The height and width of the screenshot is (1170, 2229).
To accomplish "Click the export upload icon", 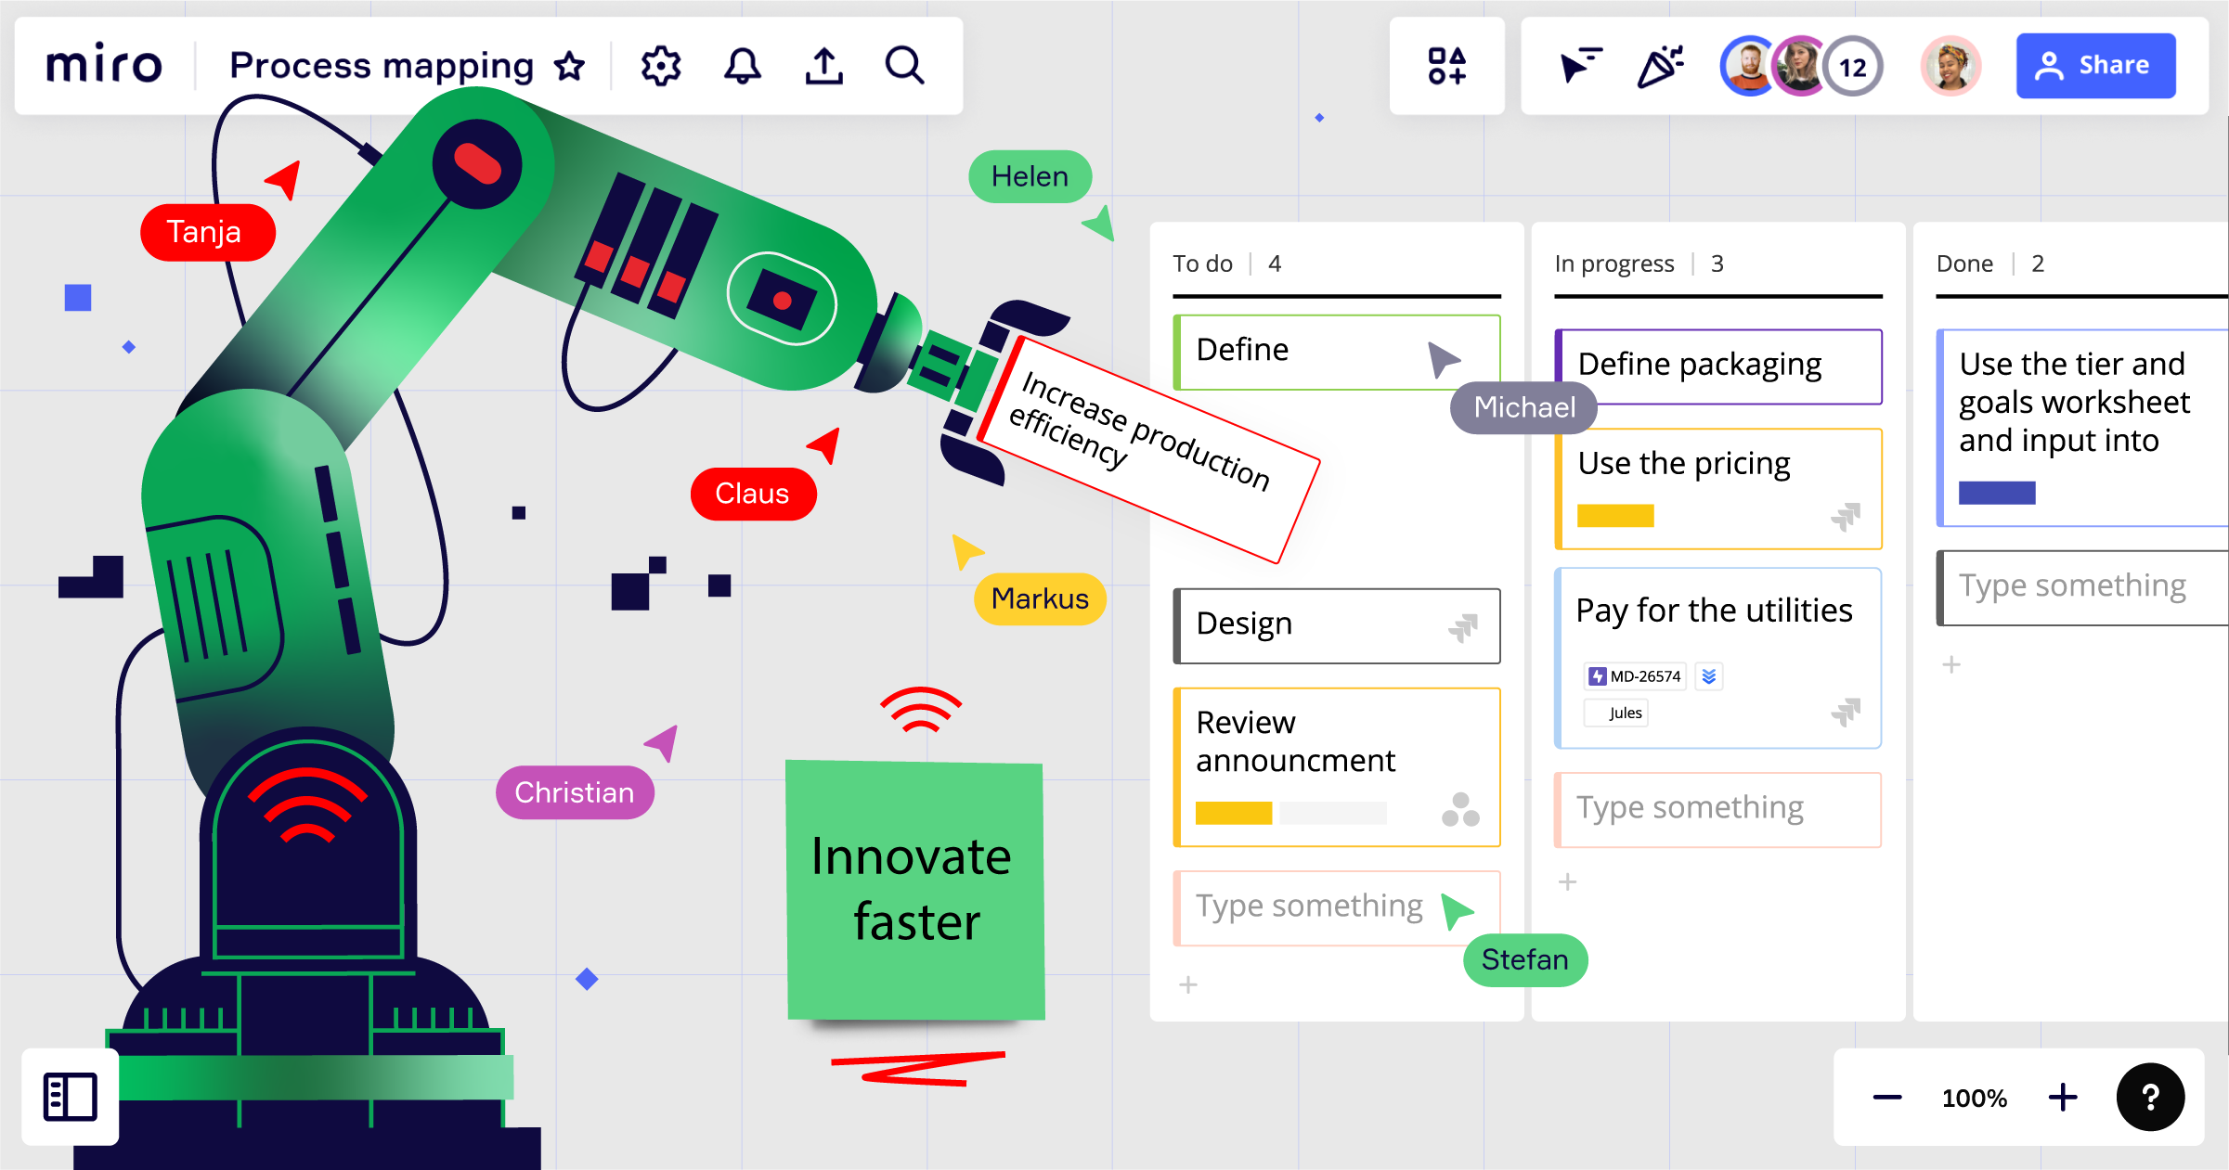I will click(x=823, y=66).
